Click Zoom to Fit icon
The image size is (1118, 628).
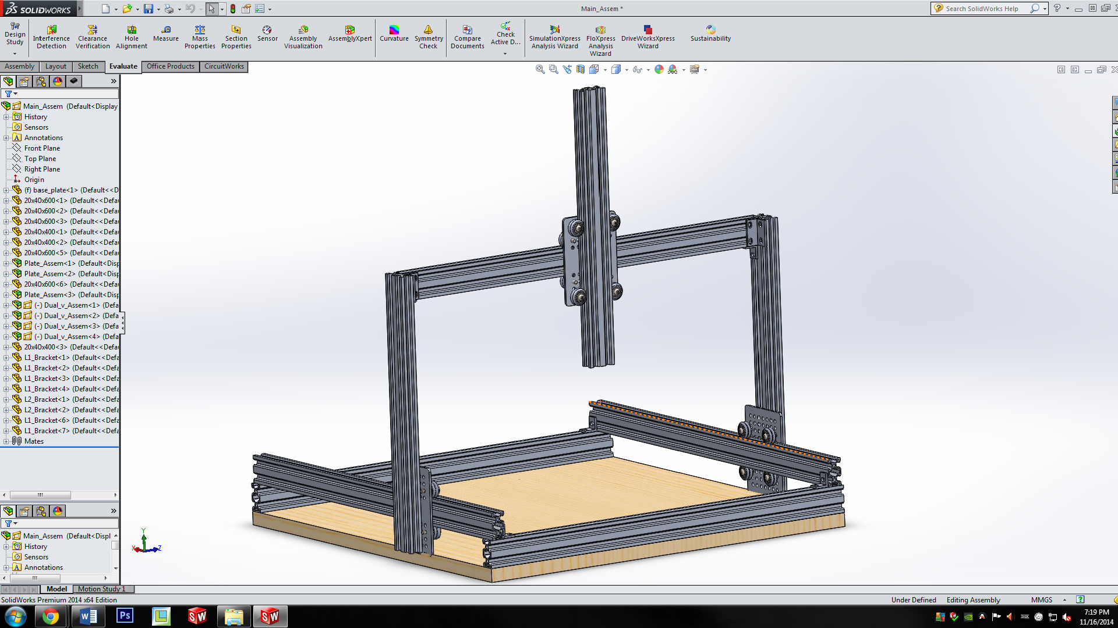[540, 69]
